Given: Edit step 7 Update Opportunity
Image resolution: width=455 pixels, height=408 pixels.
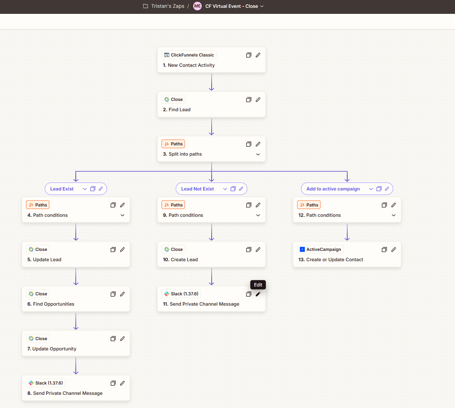Looking at the screenshot, I should (x=122, y=339).
